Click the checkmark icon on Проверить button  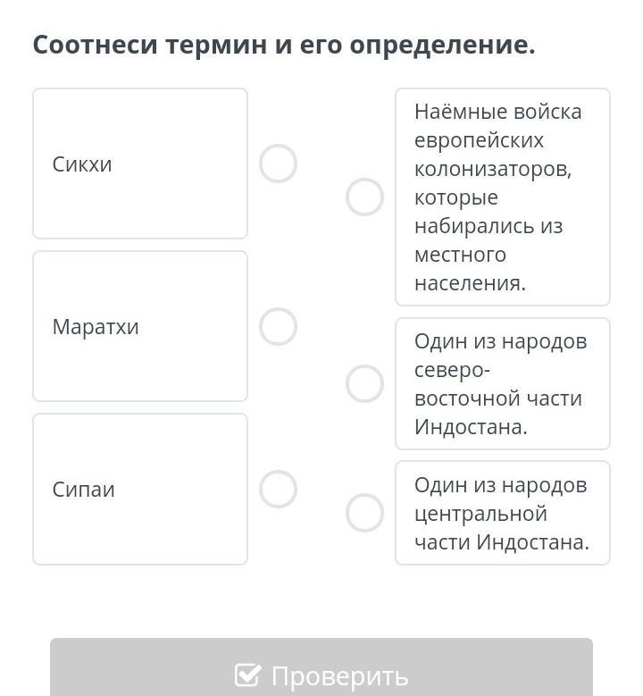coord(247,675)
